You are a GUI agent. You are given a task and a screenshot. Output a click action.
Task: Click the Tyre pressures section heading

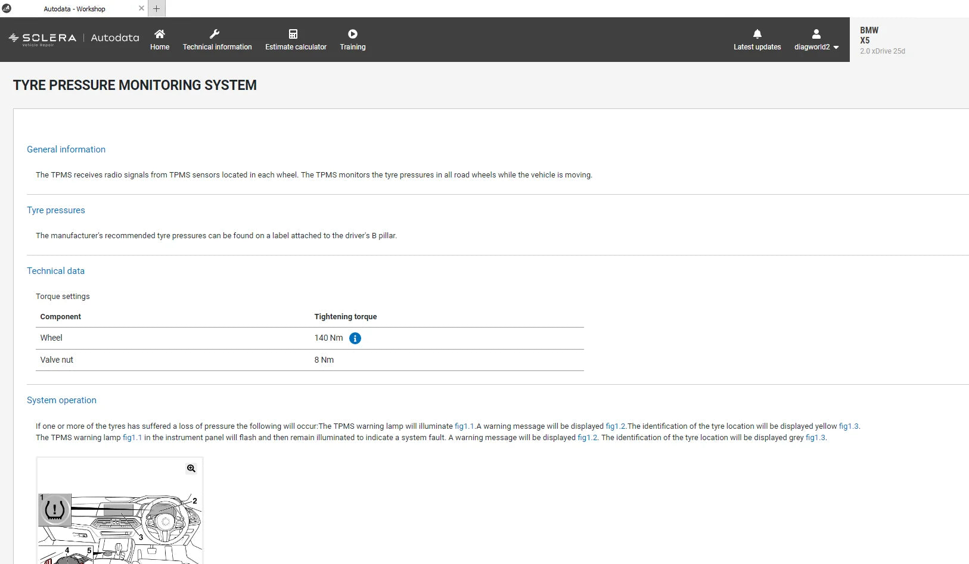coord(56,210)
